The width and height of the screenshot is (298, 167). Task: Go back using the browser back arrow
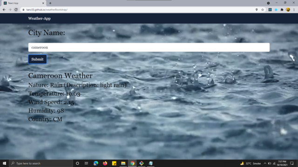pos(4,10)
